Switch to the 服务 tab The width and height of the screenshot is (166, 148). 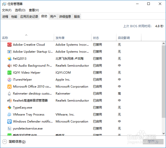point(77,17)
